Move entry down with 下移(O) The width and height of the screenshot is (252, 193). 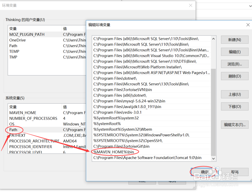tap(235, 107)
